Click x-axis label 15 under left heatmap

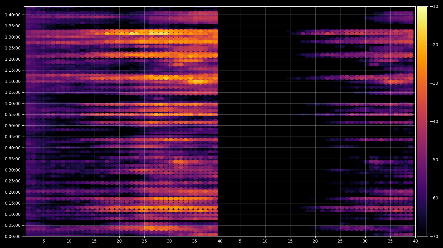point(94,241)
